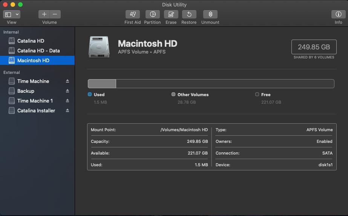This screenshot has width=348, height=216.
Task: Delete volume using the minus button
Action: (55, 14)
